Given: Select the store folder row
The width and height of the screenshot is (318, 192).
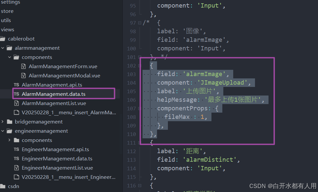Looking at the screenshot, I should click(x=7, y=11).
